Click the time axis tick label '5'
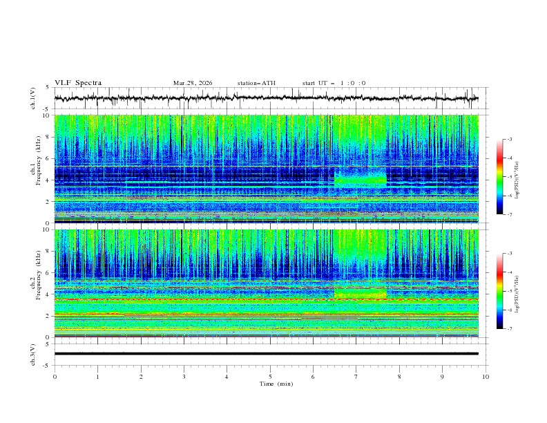This screenshot has width=547, height=423. (x=270, y=377)
